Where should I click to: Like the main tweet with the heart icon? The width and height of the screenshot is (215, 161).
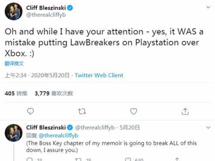133,111
